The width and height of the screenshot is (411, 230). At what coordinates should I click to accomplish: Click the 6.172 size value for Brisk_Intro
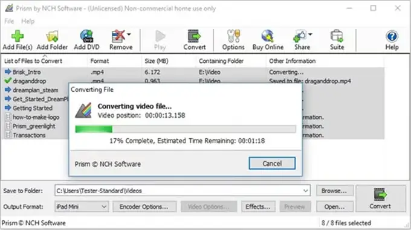coord(152,72)
